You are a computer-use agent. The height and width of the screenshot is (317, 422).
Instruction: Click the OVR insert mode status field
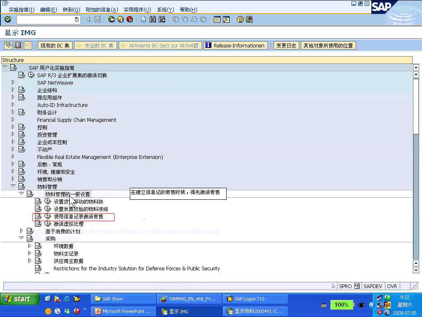tap(392, 286)
